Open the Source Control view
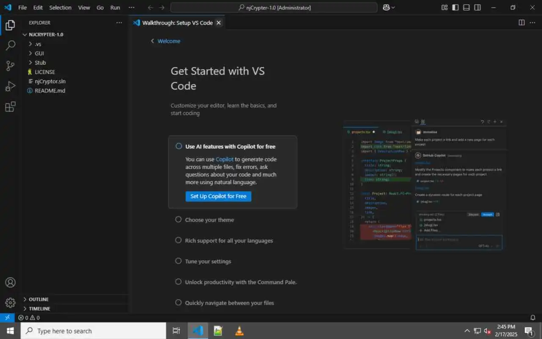 (10, 66)
